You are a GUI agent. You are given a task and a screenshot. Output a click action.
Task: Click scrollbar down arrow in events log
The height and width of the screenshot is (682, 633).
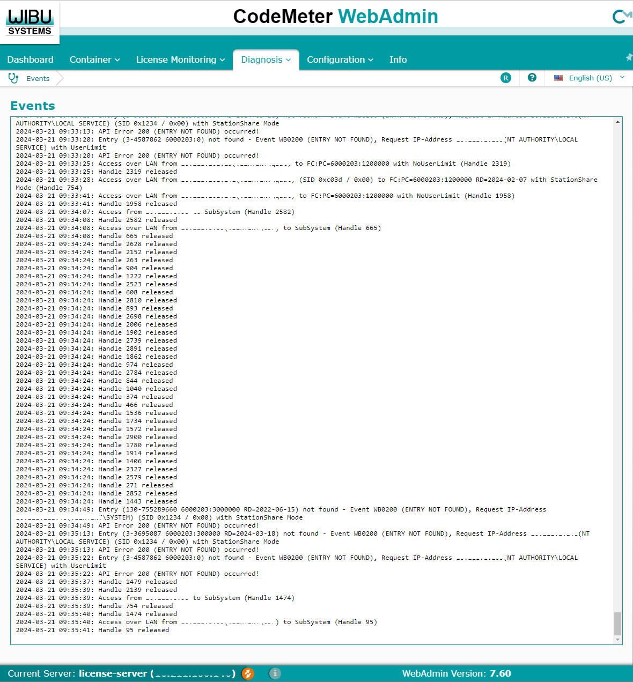click(617, 640)
